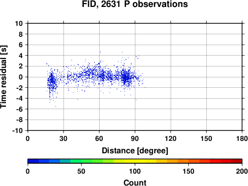The image size is (248, 186).
Task: Click the 'Distance [degree]' x-axis label
Action: [x=135, y=151]
